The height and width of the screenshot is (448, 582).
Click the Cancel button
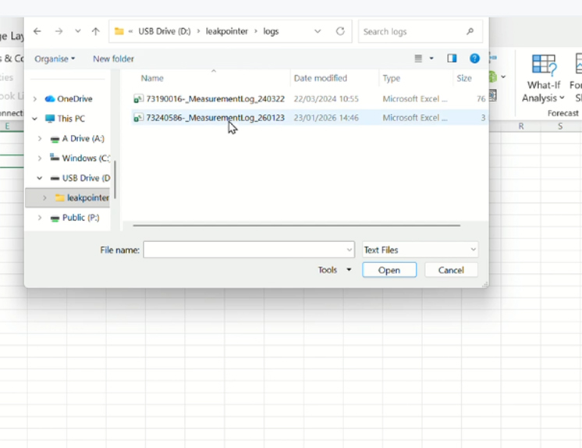pos(451,270)
